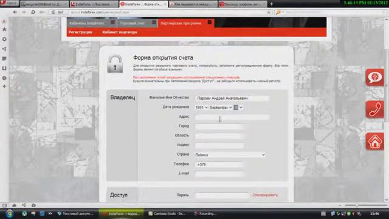Click the Регистрация menu link

[x=80, y=32]
